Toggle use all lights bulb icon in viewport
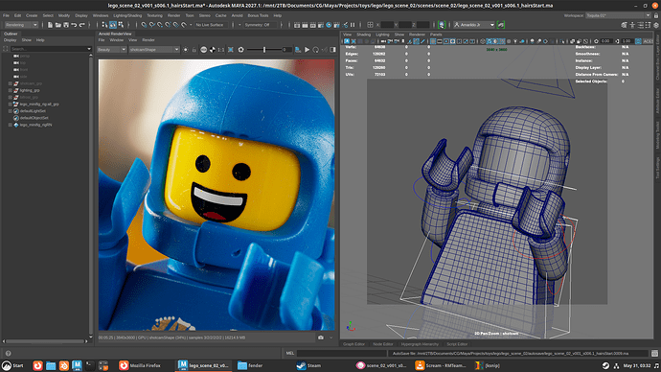Image resolution: width=661 pixels, height=372 pixels. click(515, 41)
